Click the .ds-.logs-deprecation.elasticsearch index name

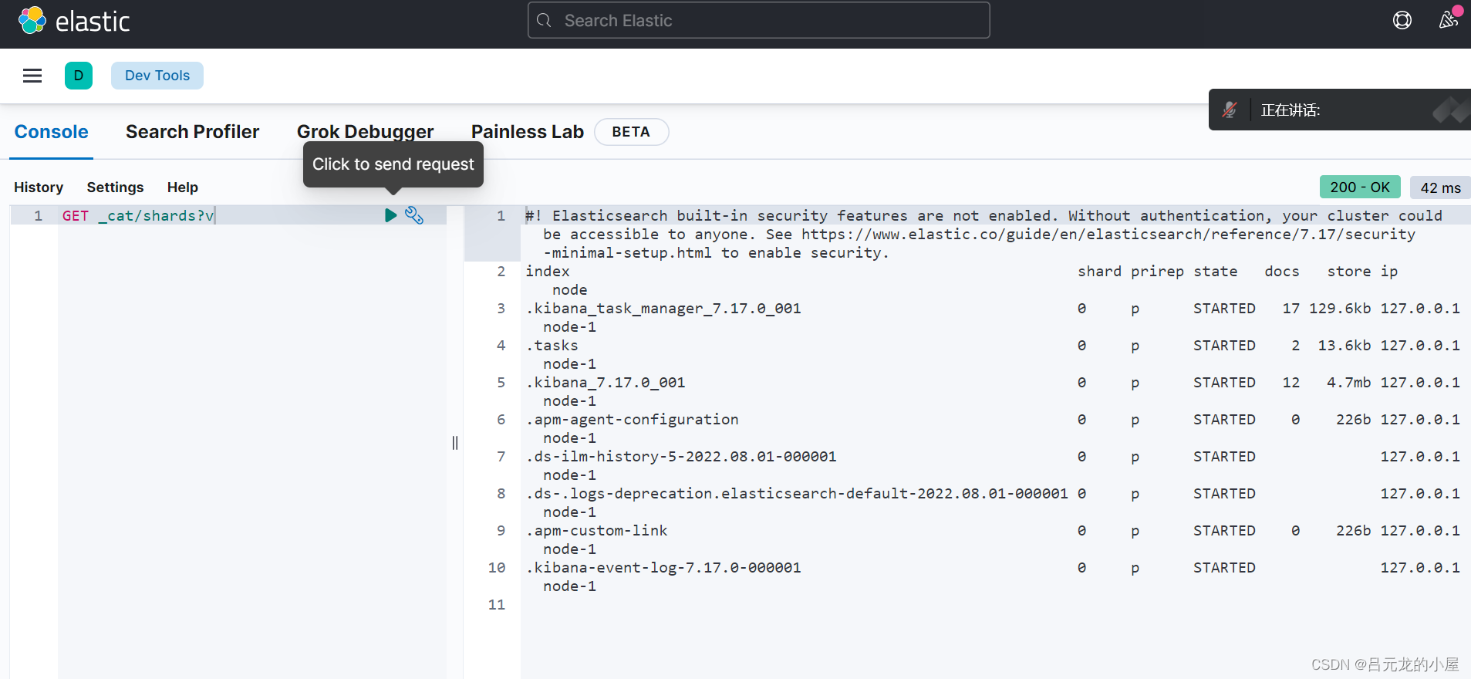(x=797, y=494)
